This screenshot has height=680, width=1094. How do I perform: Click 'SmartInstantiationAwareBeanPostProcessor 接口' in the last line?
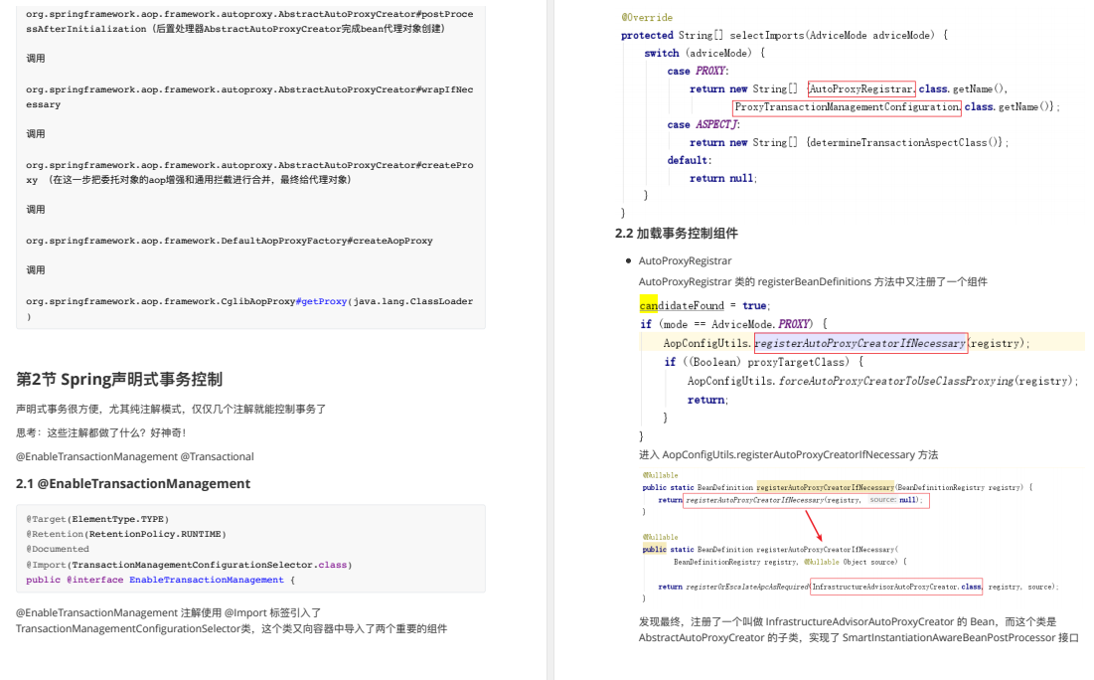961,638
